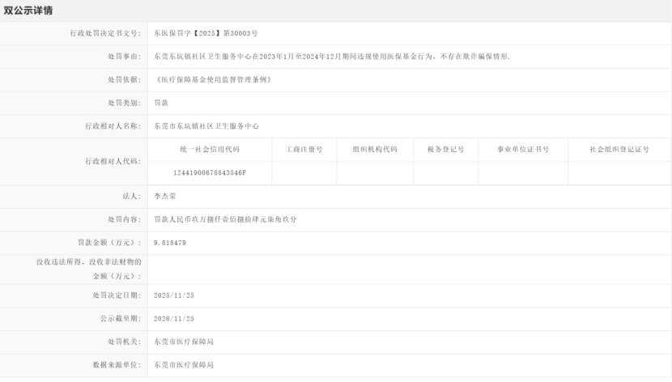Click the 处罚事由 description text
The image size is (672, 382).
pyautogui.click(x=332, y=57)
